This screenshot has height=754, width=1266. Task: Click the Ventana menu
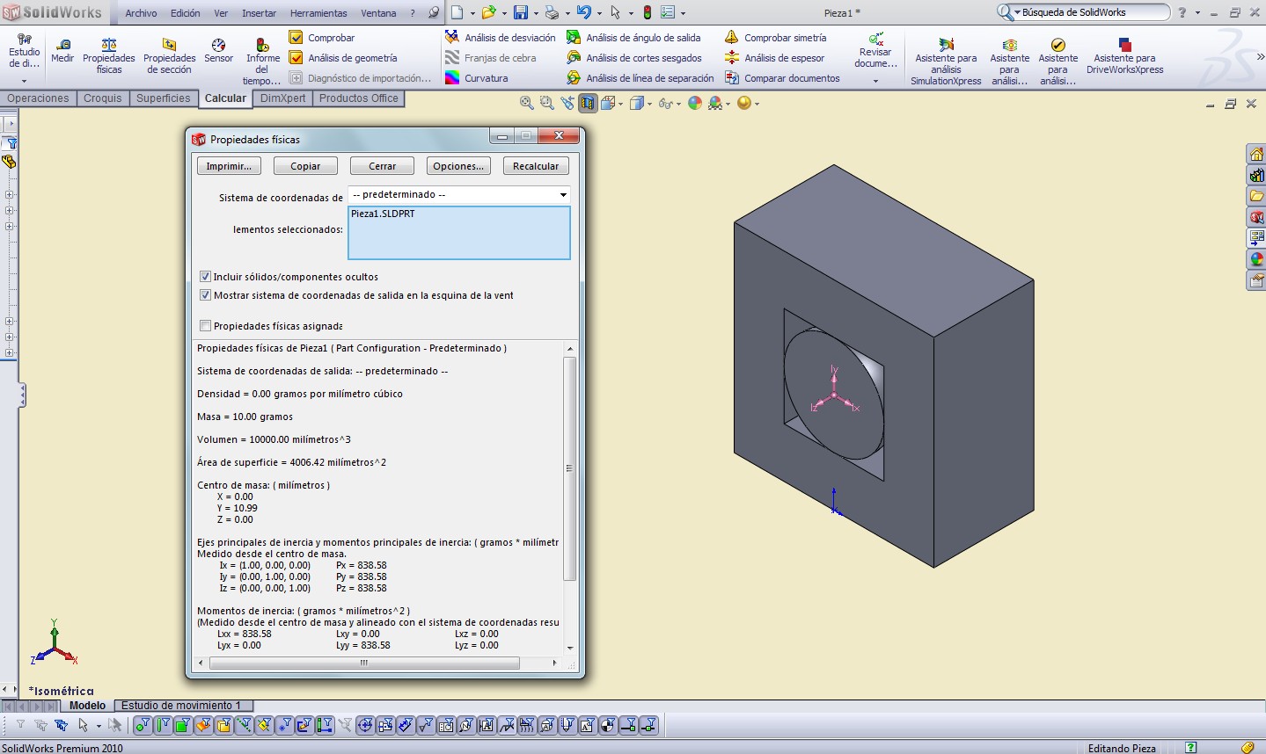point(378,13)
